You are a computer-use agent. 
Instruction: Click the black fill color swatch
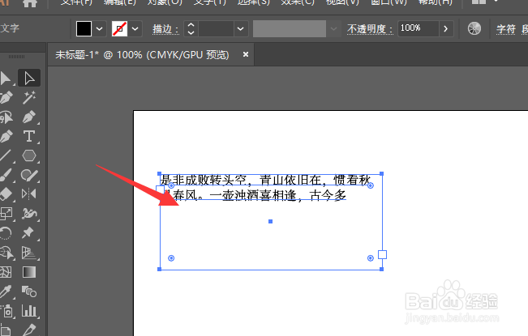[x=84, y=28]
